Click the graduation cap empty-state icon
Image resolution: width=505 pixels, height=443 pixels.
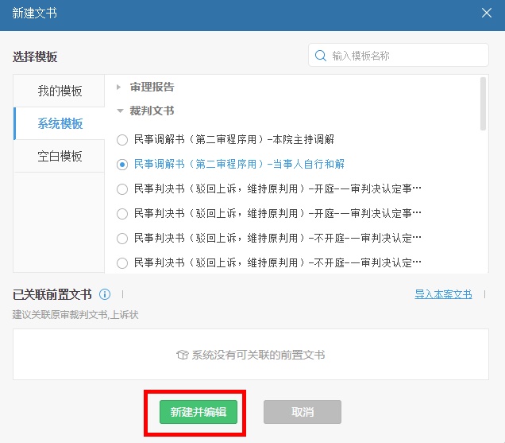pyautogui.click(x=182, y=355)
